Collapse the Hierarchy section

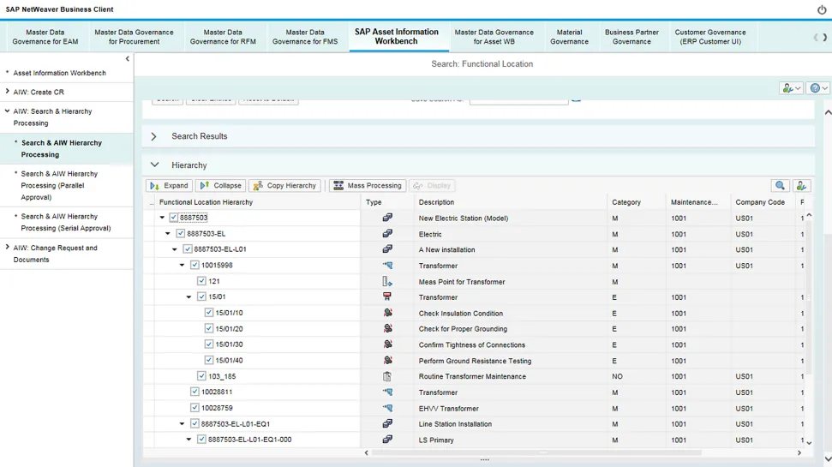pyautogui.click(x=154, y=165)
